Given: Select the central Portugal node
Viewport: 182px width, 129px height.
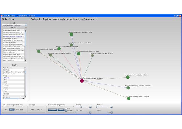Looking at the screenshot, I should tap(82, 81).
